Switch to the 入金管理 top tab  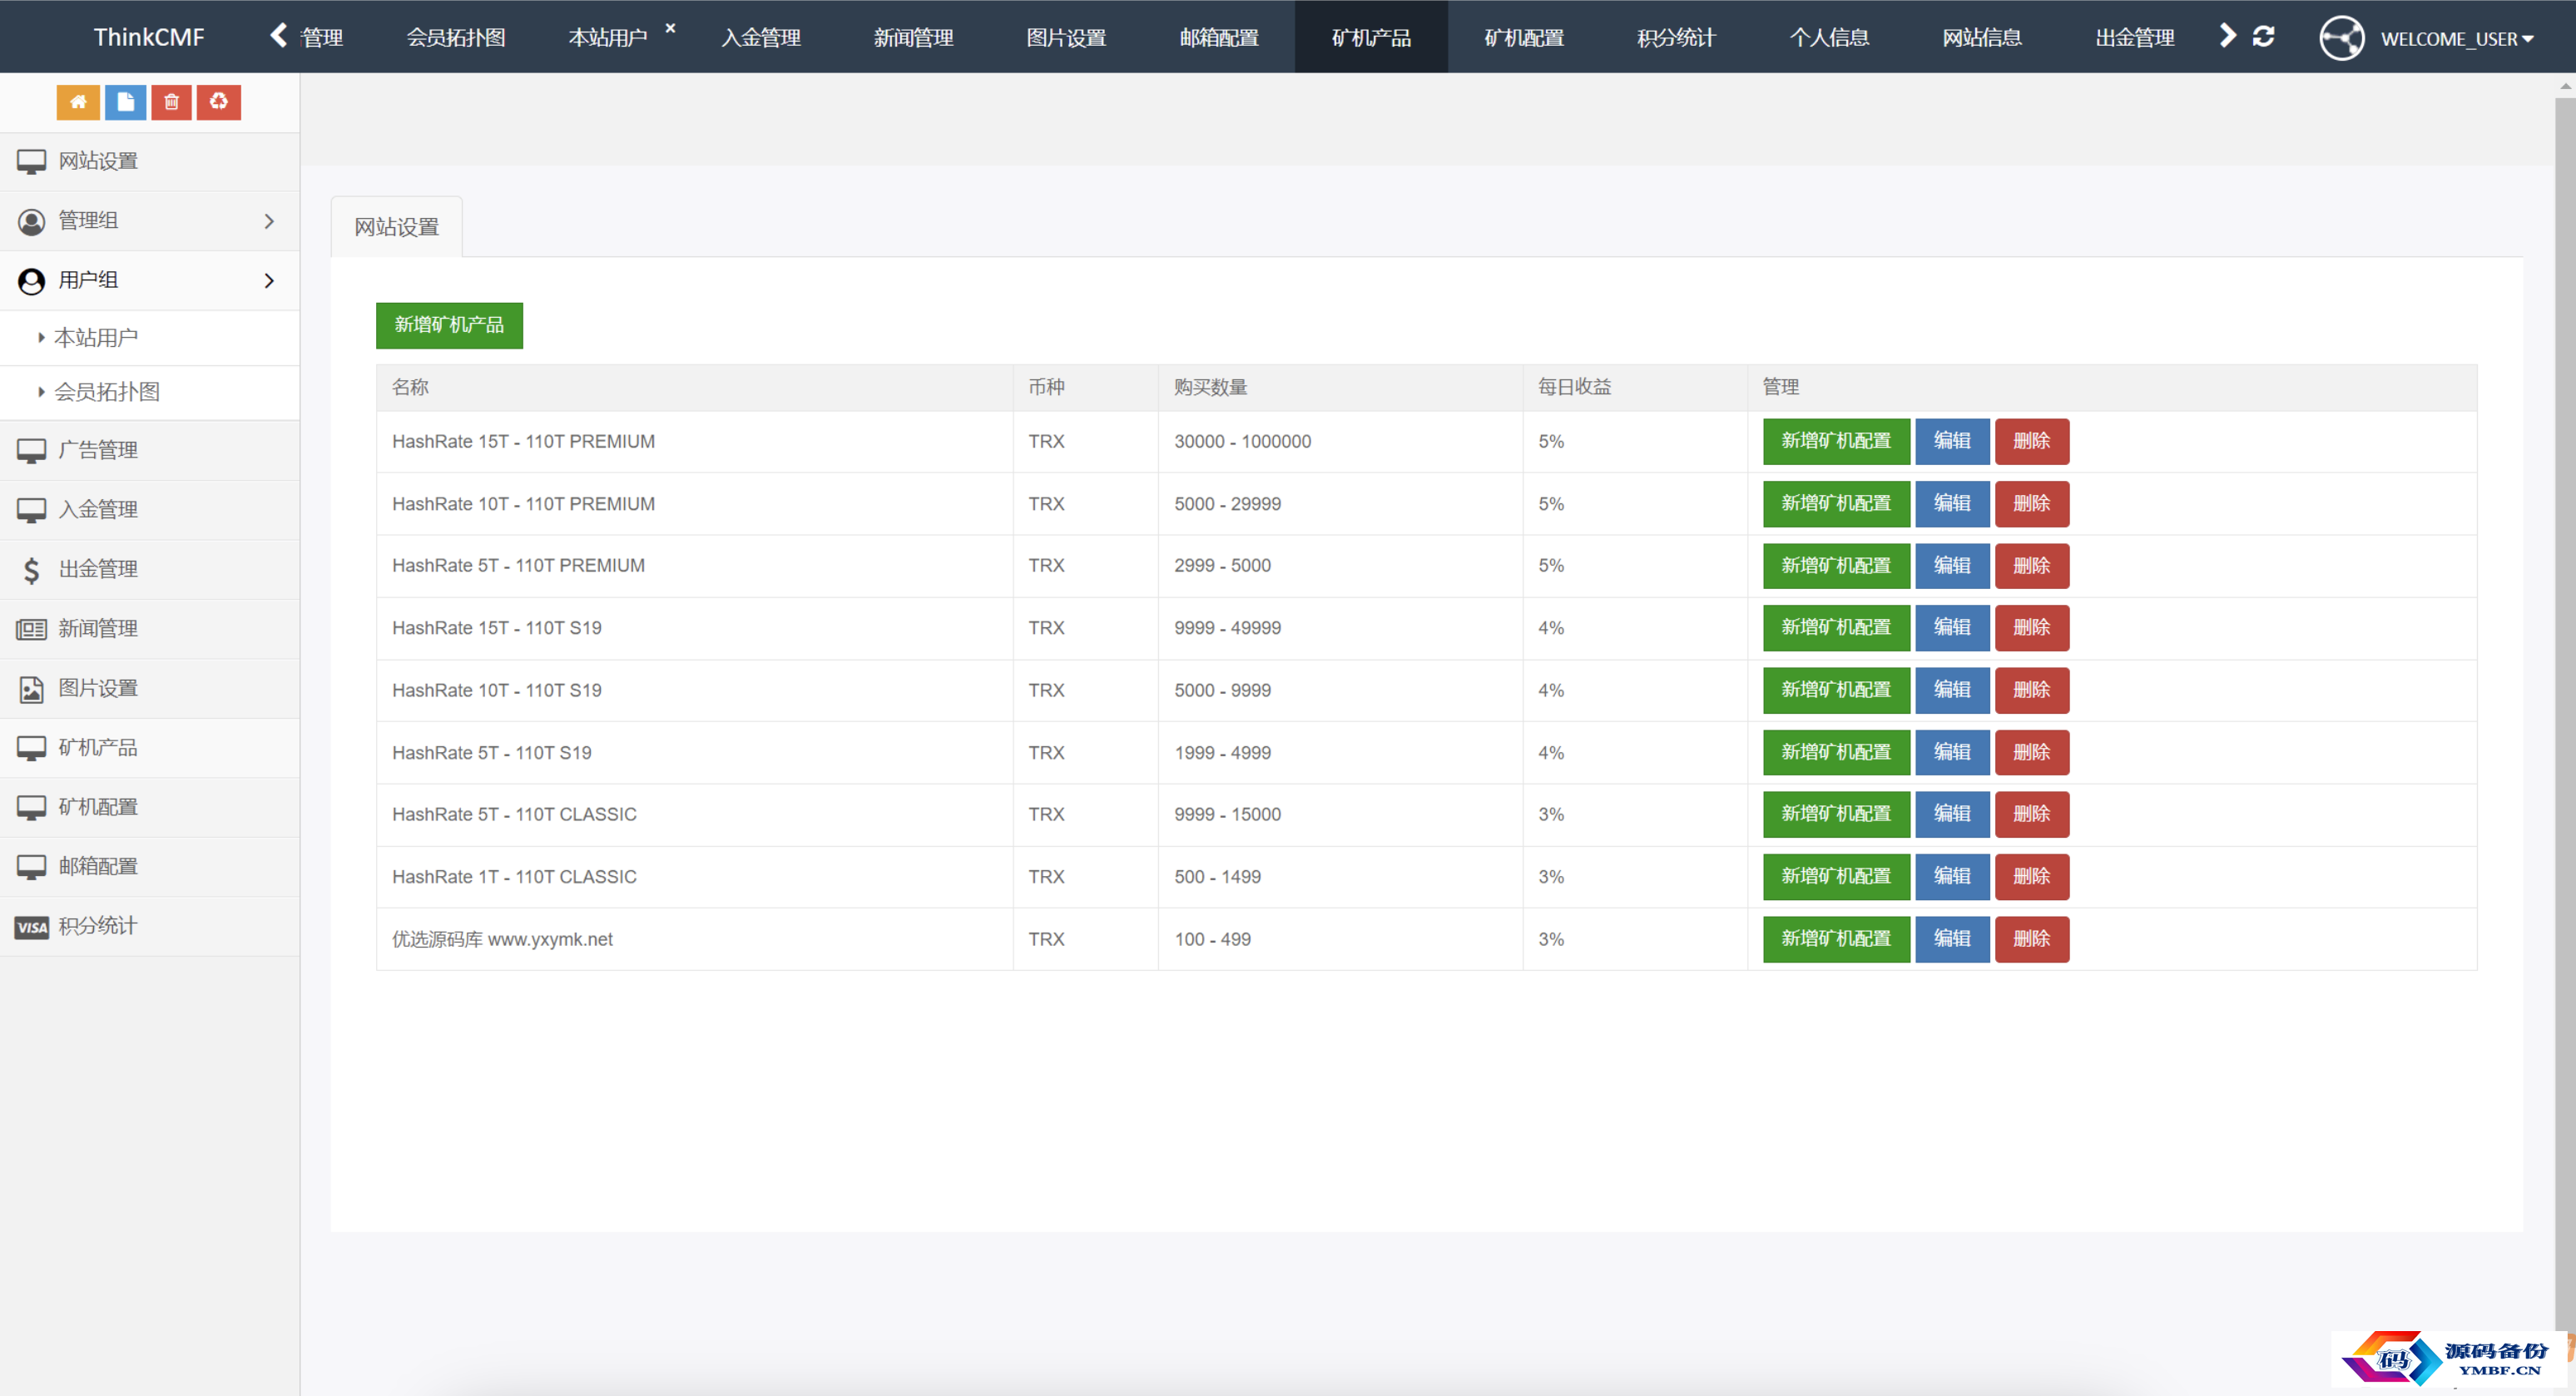tap(761, 38)
